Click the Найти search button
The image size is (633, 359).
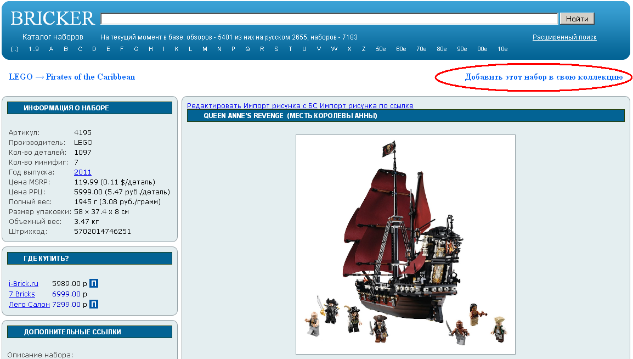[x=577, y=19]
